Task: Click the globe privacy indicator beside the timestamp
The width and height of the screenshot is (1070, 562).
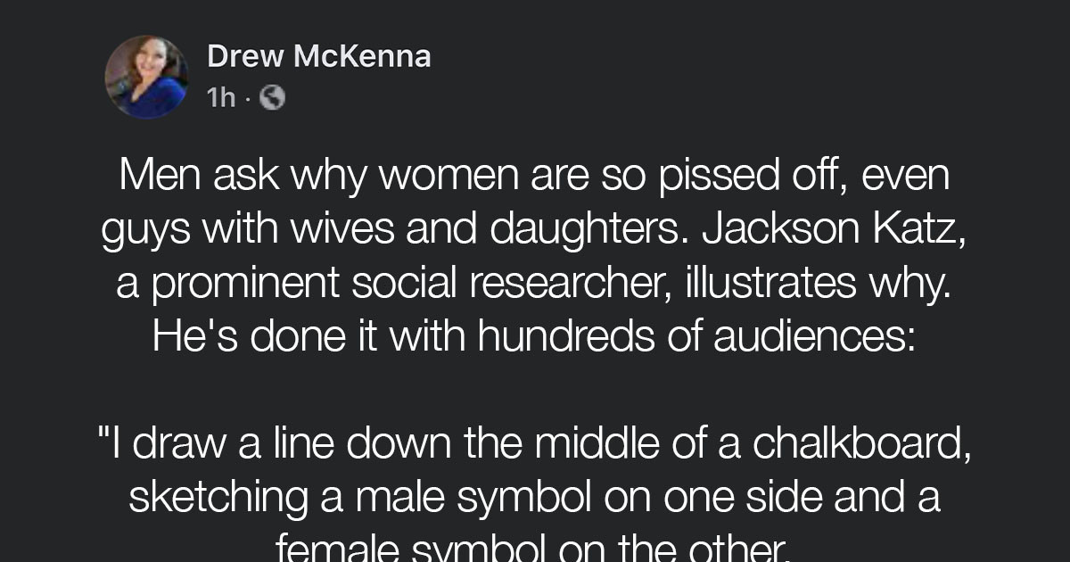Action: (273, 97)
